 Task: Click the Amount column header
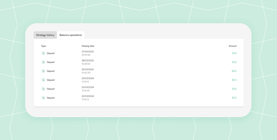point(233,46)
